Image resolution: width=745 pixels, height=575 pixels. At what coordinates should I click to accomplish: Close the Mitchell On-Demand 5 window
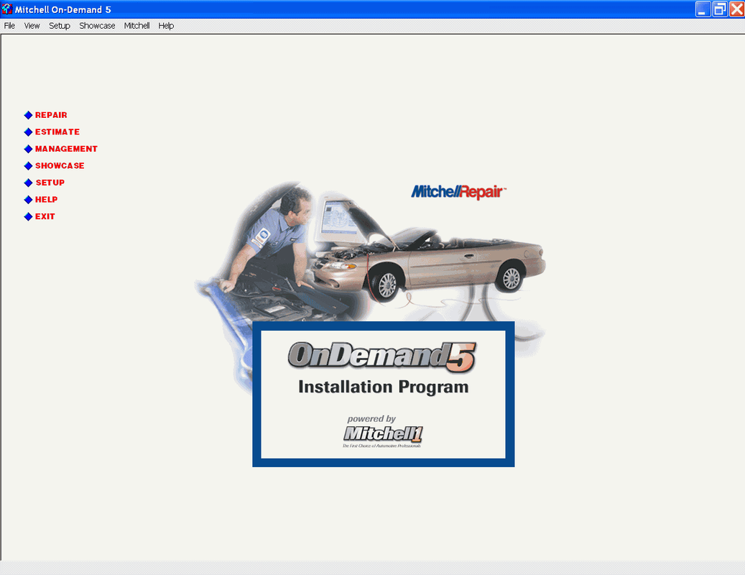pyautogui.click(x=737, y=9)
